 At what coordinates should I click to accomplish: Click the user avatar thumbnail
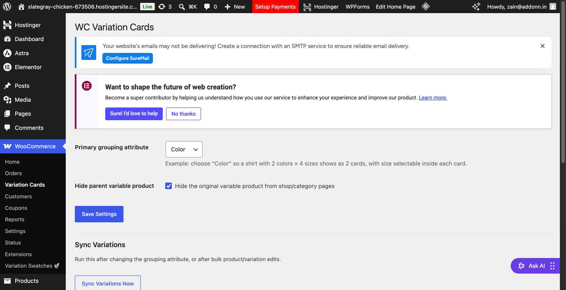click(x=553, y=7)
